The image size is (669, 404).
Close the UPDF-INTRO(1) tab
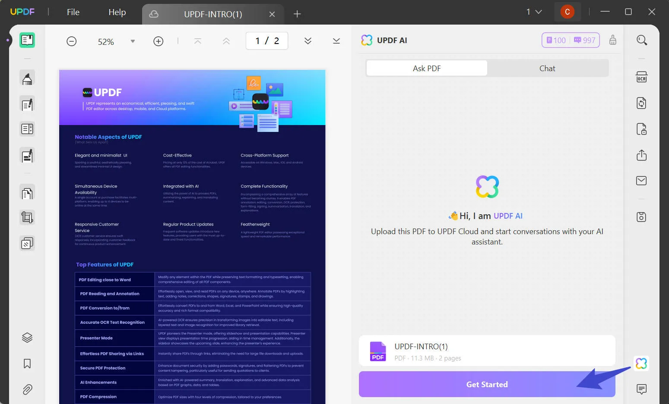pos(272,14)
